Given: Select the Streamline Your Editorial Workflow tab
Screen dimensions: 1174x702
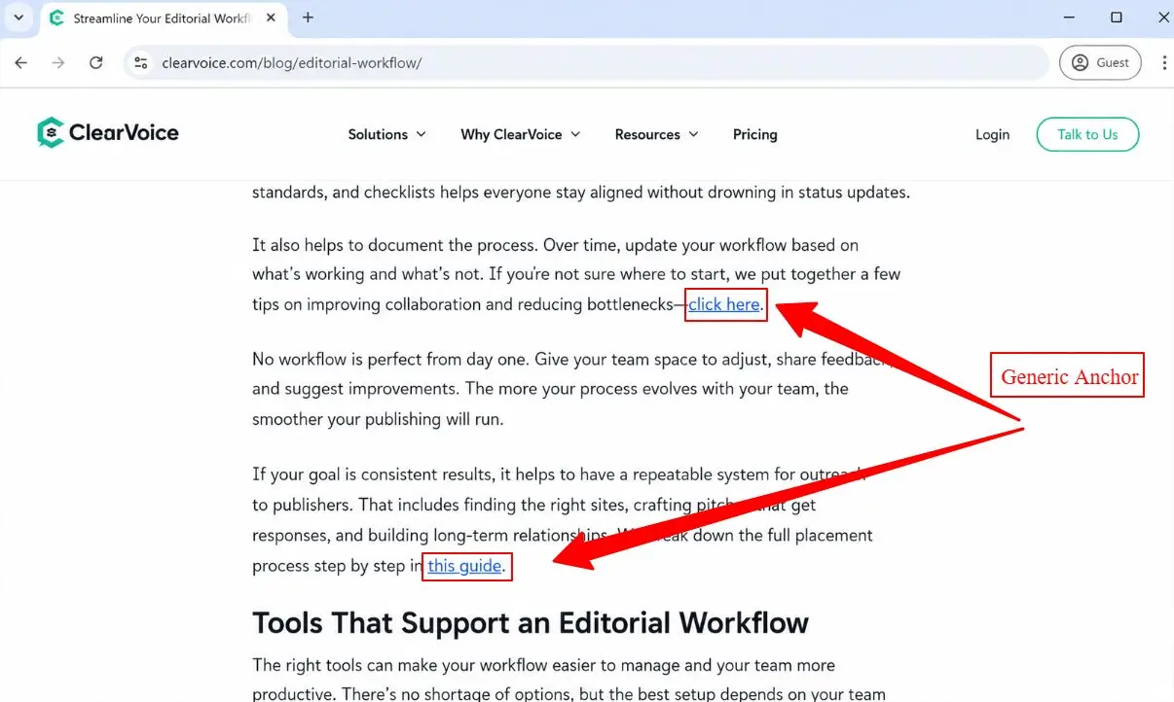Looking at the screenshot, I should click(164, 18).
